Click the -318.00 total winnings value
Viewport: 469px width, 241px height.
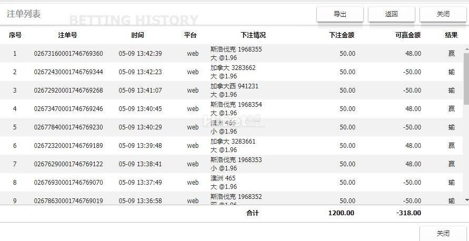tap(408, 213)
